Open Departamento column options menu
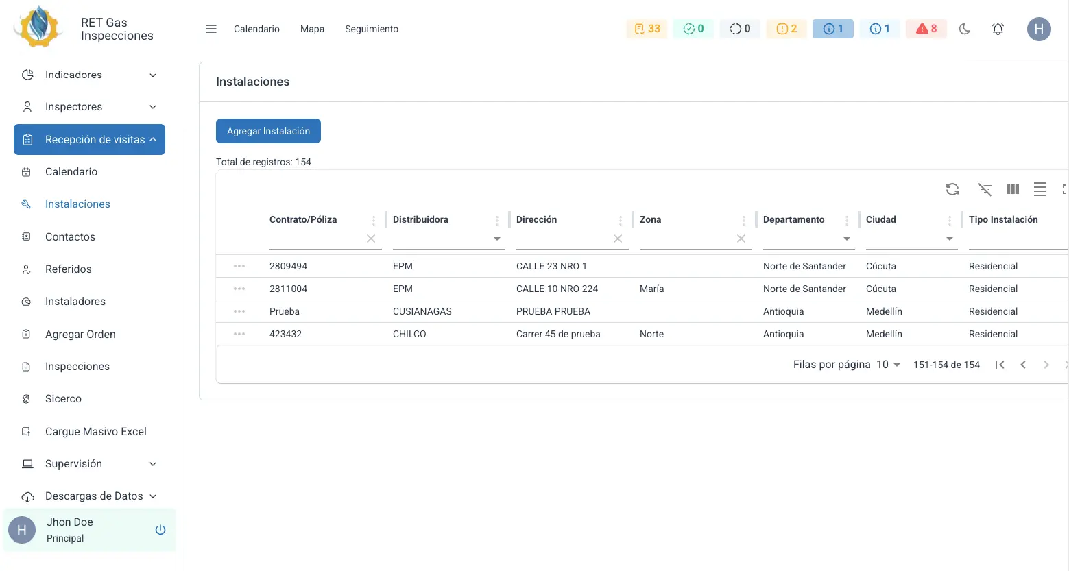Image resolution: width=1069 pixels, height=571 pixels. coord(847,220)
